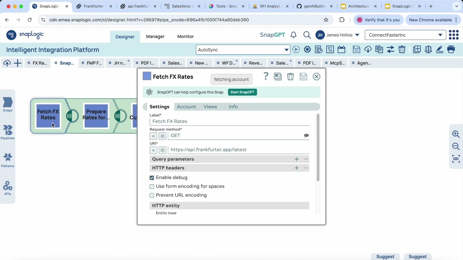Open the Pipelines sidebar panel
This screenshot has height=260, width=463.
tap(8, 133)
